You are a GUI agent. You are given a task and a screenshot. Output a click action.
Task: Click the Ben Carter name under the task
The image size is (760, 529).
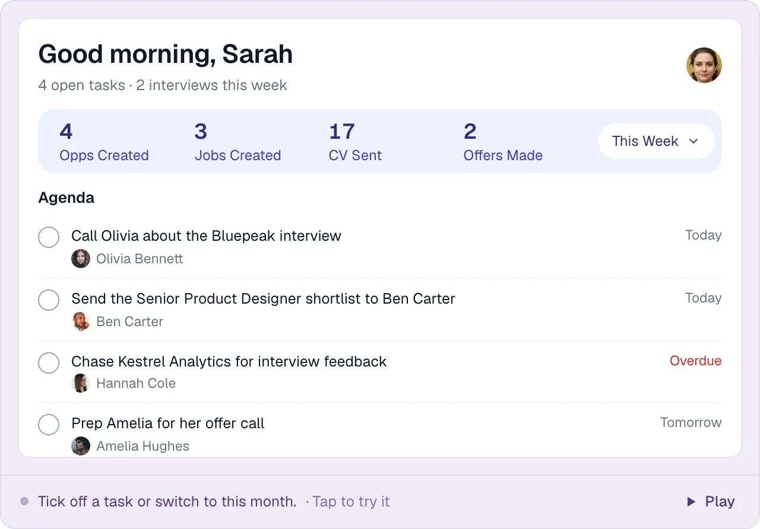click(x=129, y=321)
